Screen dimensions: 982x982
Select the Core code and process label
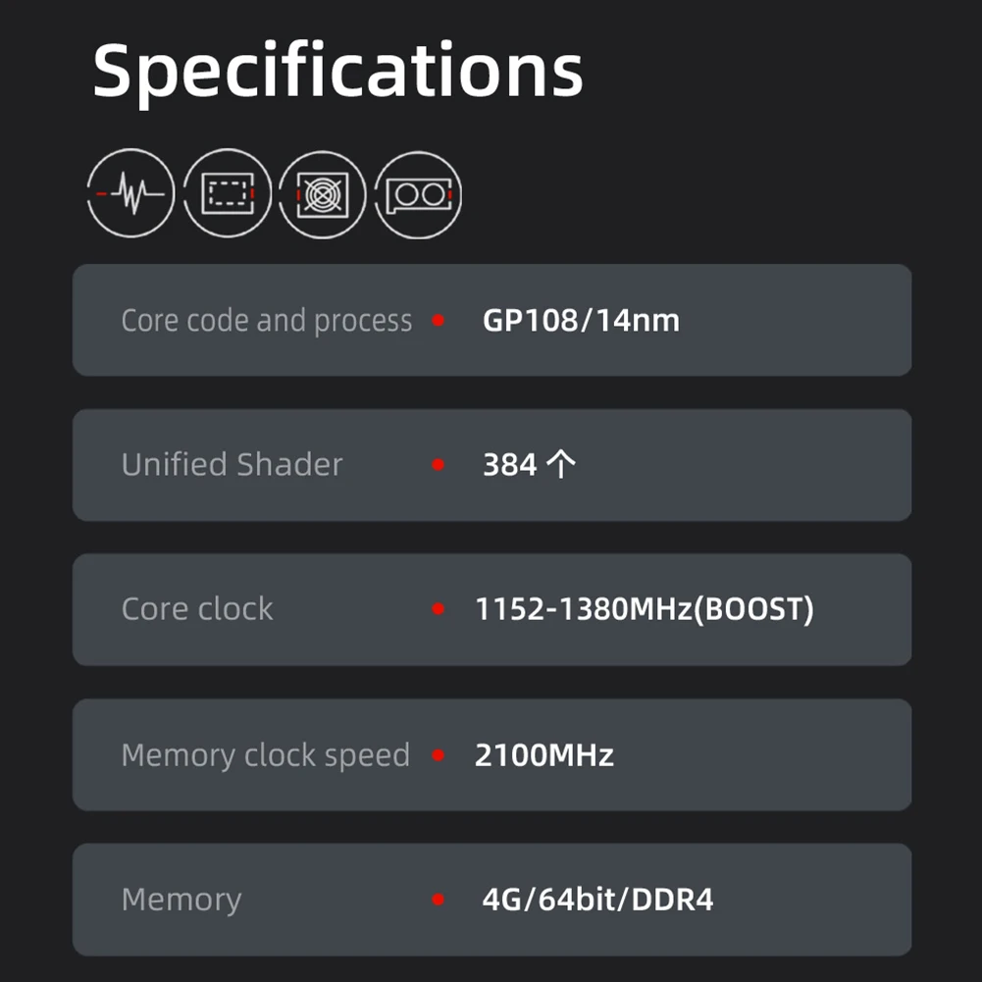tap(266, 321)
